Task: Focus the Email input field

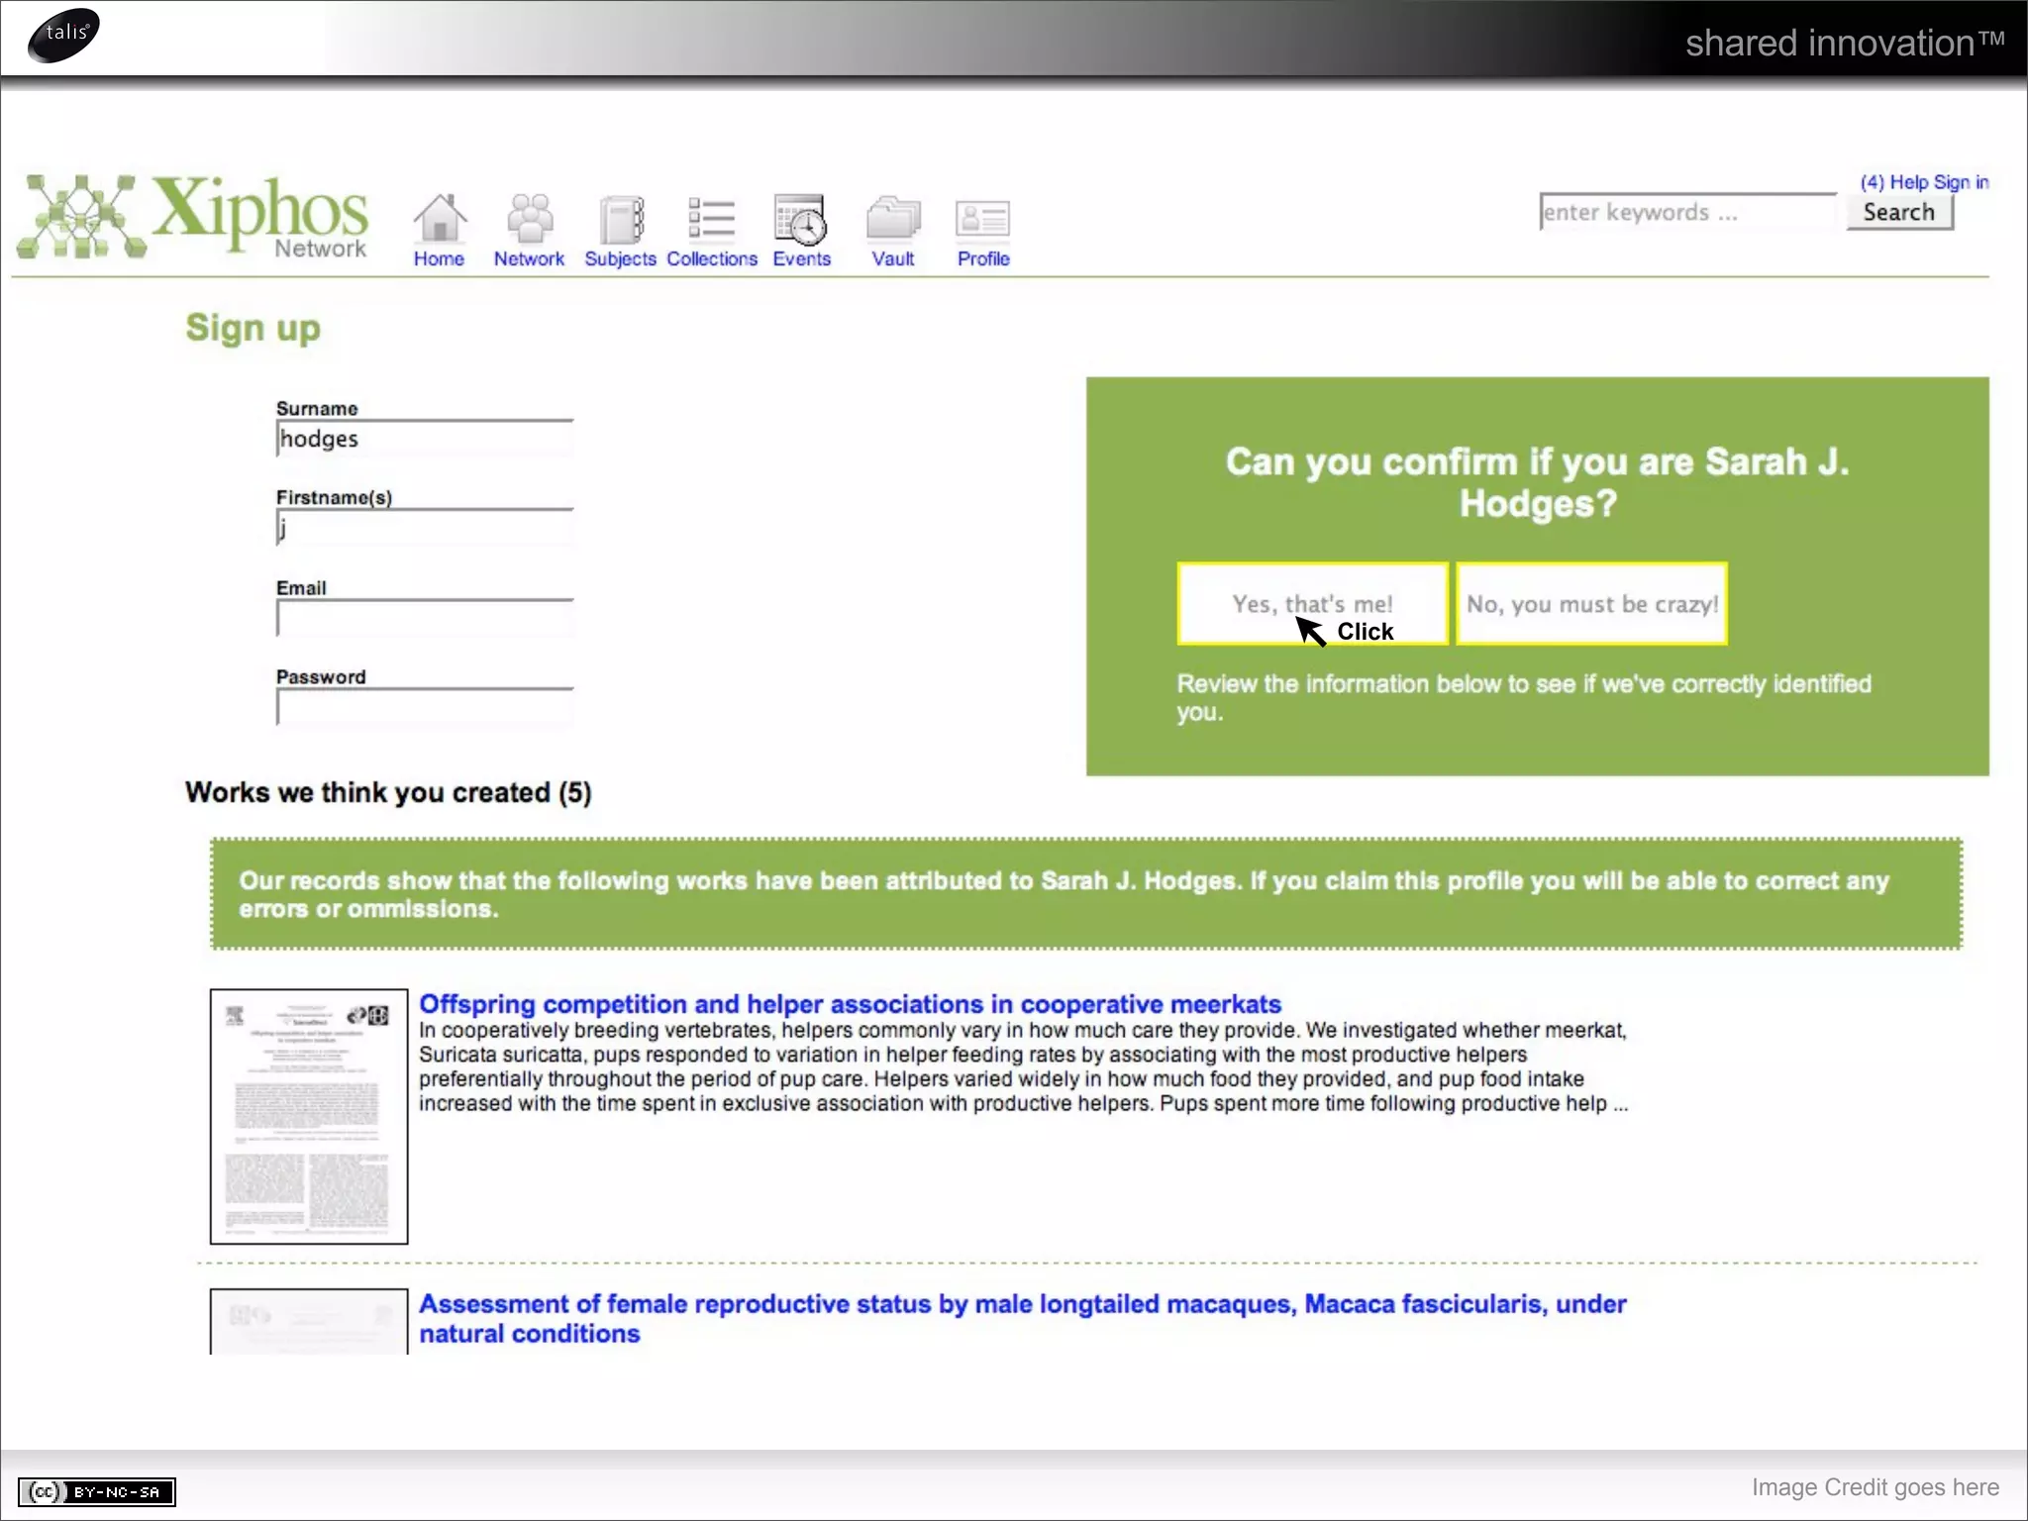Action: 425,618
